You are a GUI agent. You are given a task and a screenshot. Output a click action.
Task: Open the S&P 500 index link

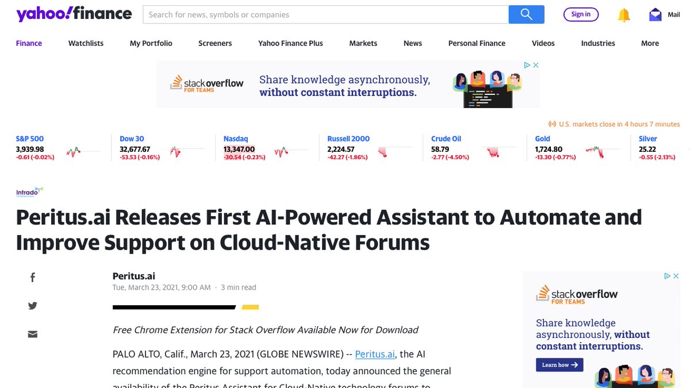coord(30,139)
